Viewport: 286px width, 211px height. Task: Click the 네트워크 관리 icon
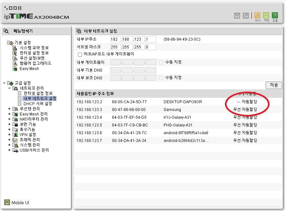click(x=15, y=88)
